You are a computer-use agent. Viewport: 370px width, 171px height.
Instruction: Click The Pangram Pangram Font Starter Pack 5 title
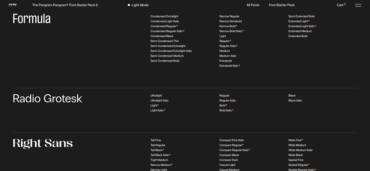65,5
